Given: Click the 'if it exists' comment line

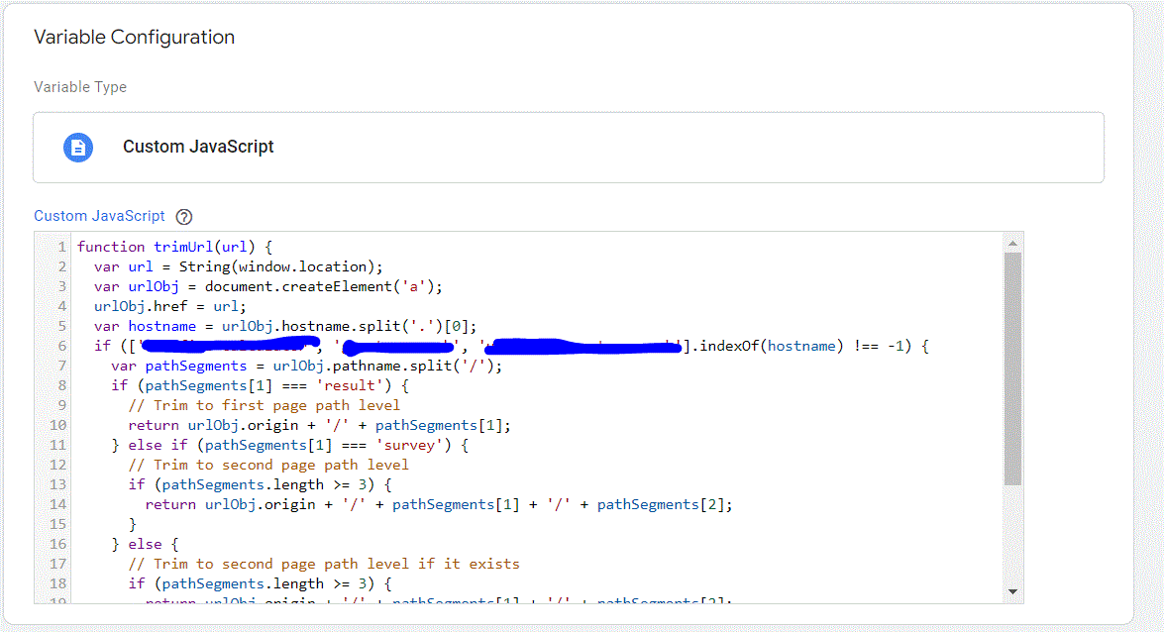Looking at the screenshot, I should [x=324, y=564].
